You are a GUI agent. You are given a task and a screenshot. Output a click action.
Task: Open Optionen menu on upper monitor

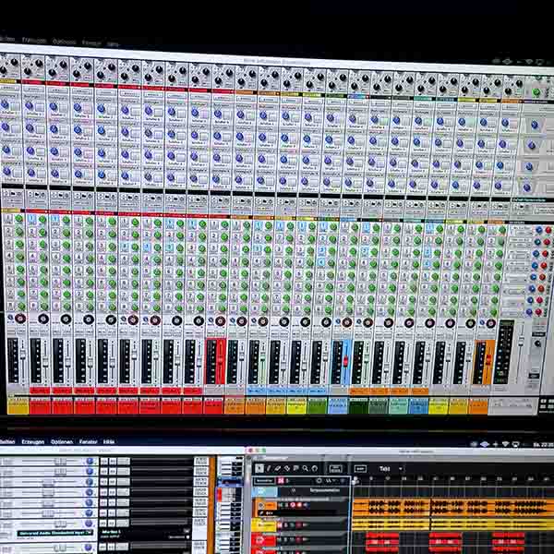[x=64, y=42]
